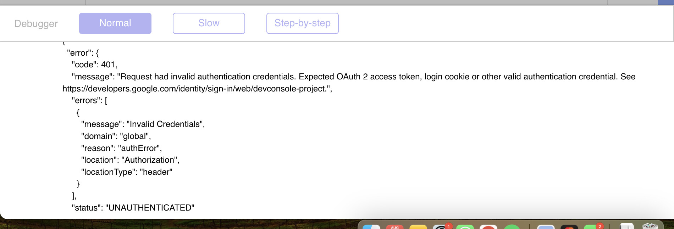The image size is (674, 229).
Task: Click the "code": 401 line
Action: [94, 65]
